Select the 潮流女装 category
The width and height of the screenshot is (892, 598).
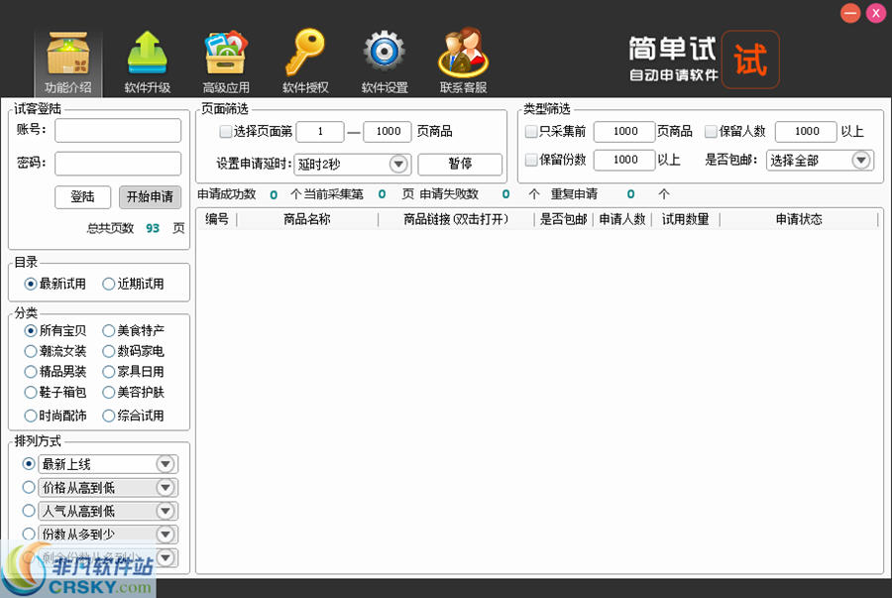(30, 351)
